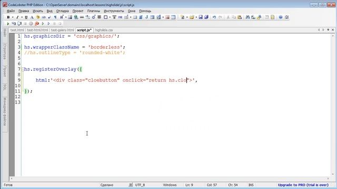Click the list toolbar icon

pyautogui.click(x=126, y=17)
